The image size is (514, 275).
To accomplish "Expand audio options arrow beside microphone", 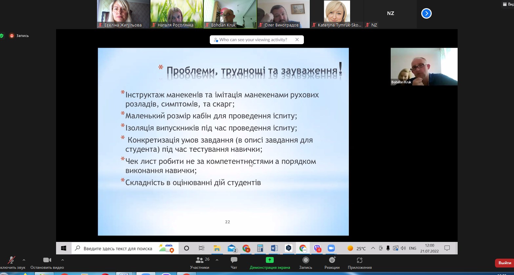I will pos(24,260).
